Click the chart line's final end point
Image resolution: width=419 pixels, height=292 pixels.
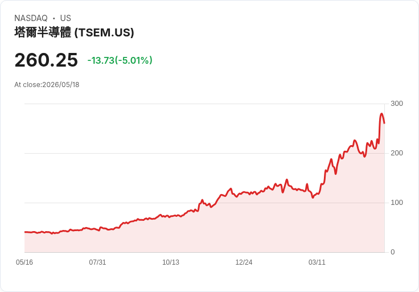[384, 123]
